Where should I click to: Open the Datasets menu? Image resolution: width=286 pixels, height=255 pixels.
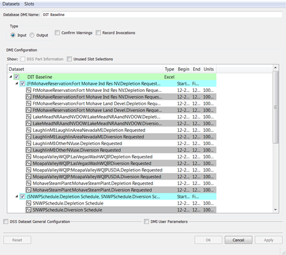(11, 4)
